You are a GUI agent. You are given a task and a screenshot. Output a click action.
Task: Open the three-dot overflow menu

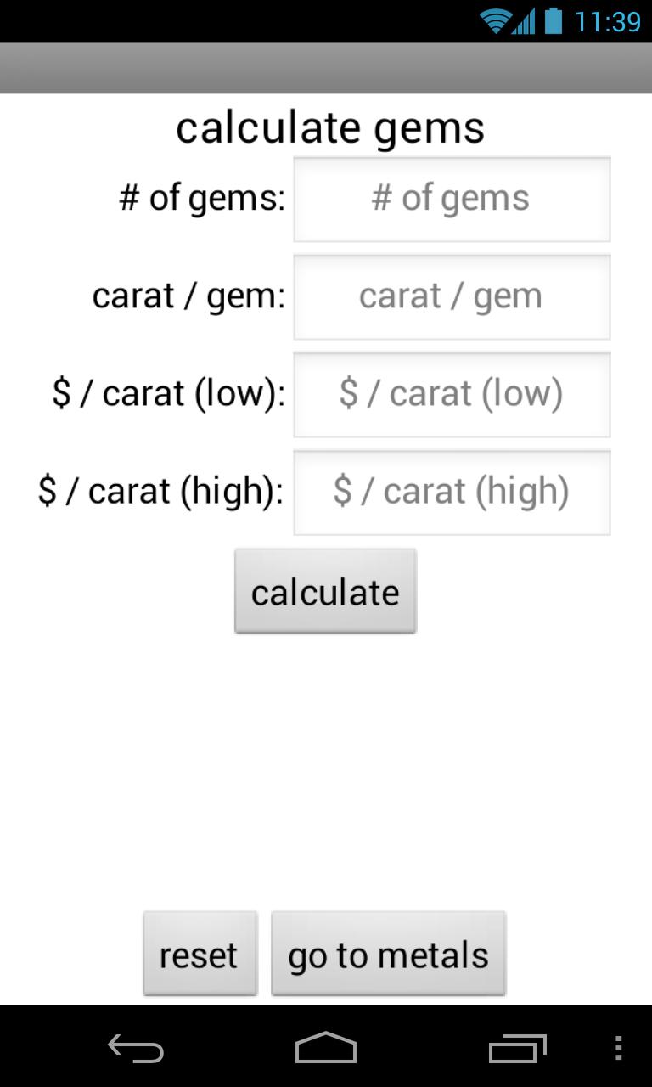coord(618,1049)
